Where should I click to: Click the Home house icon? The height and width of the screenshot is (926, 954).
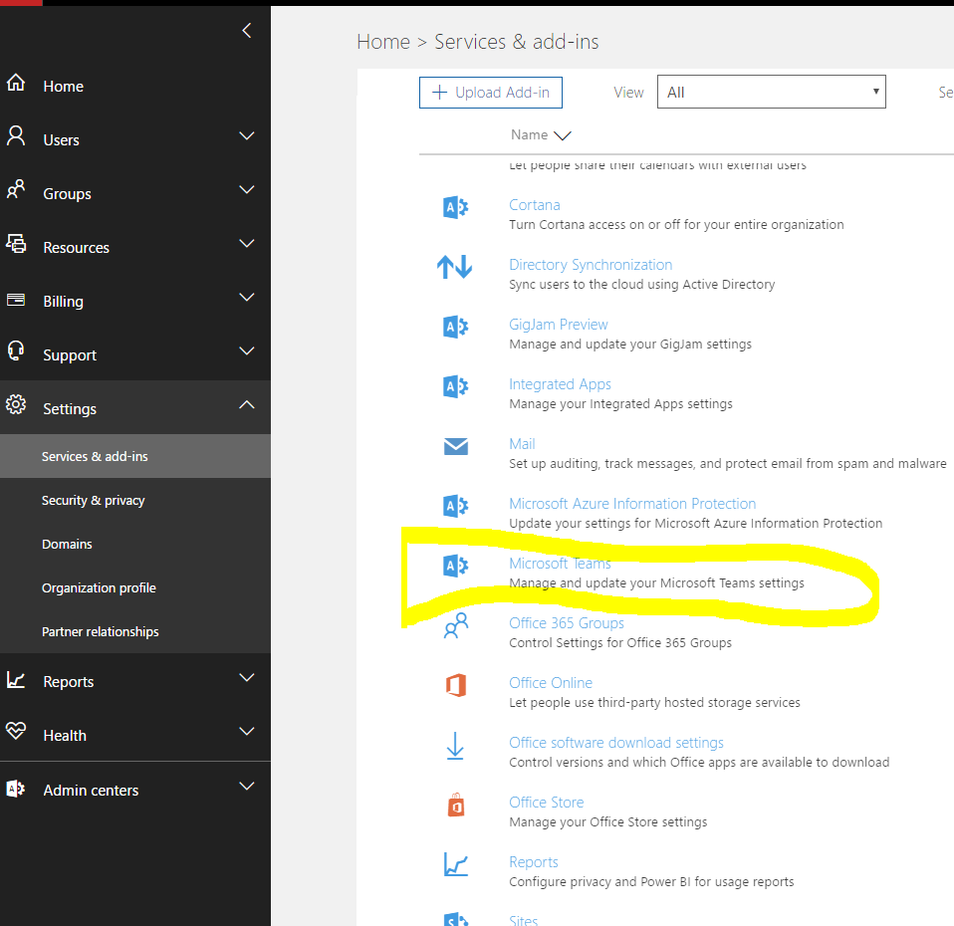(16, 83)
